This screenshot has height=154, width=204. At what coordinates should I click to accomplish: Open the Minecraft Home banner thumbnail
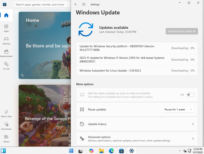click(45, 45)
